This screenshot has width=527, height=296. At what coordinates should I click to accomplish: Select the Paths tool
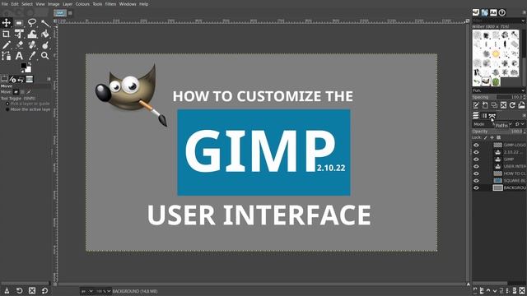[x=6, y=56]
